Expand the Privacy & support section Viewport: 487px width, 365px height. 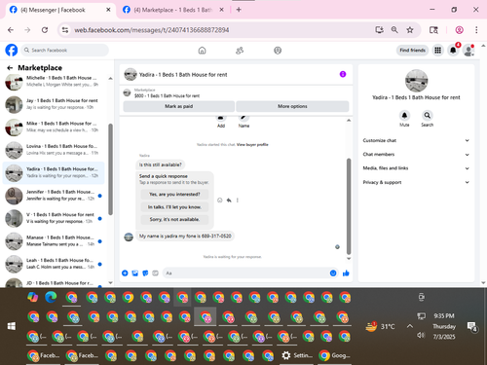click(x=416, y=182)
